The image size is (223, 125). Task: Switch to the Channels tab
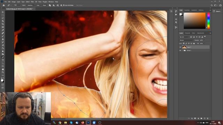pyautogui.click(x=187, y=33)
